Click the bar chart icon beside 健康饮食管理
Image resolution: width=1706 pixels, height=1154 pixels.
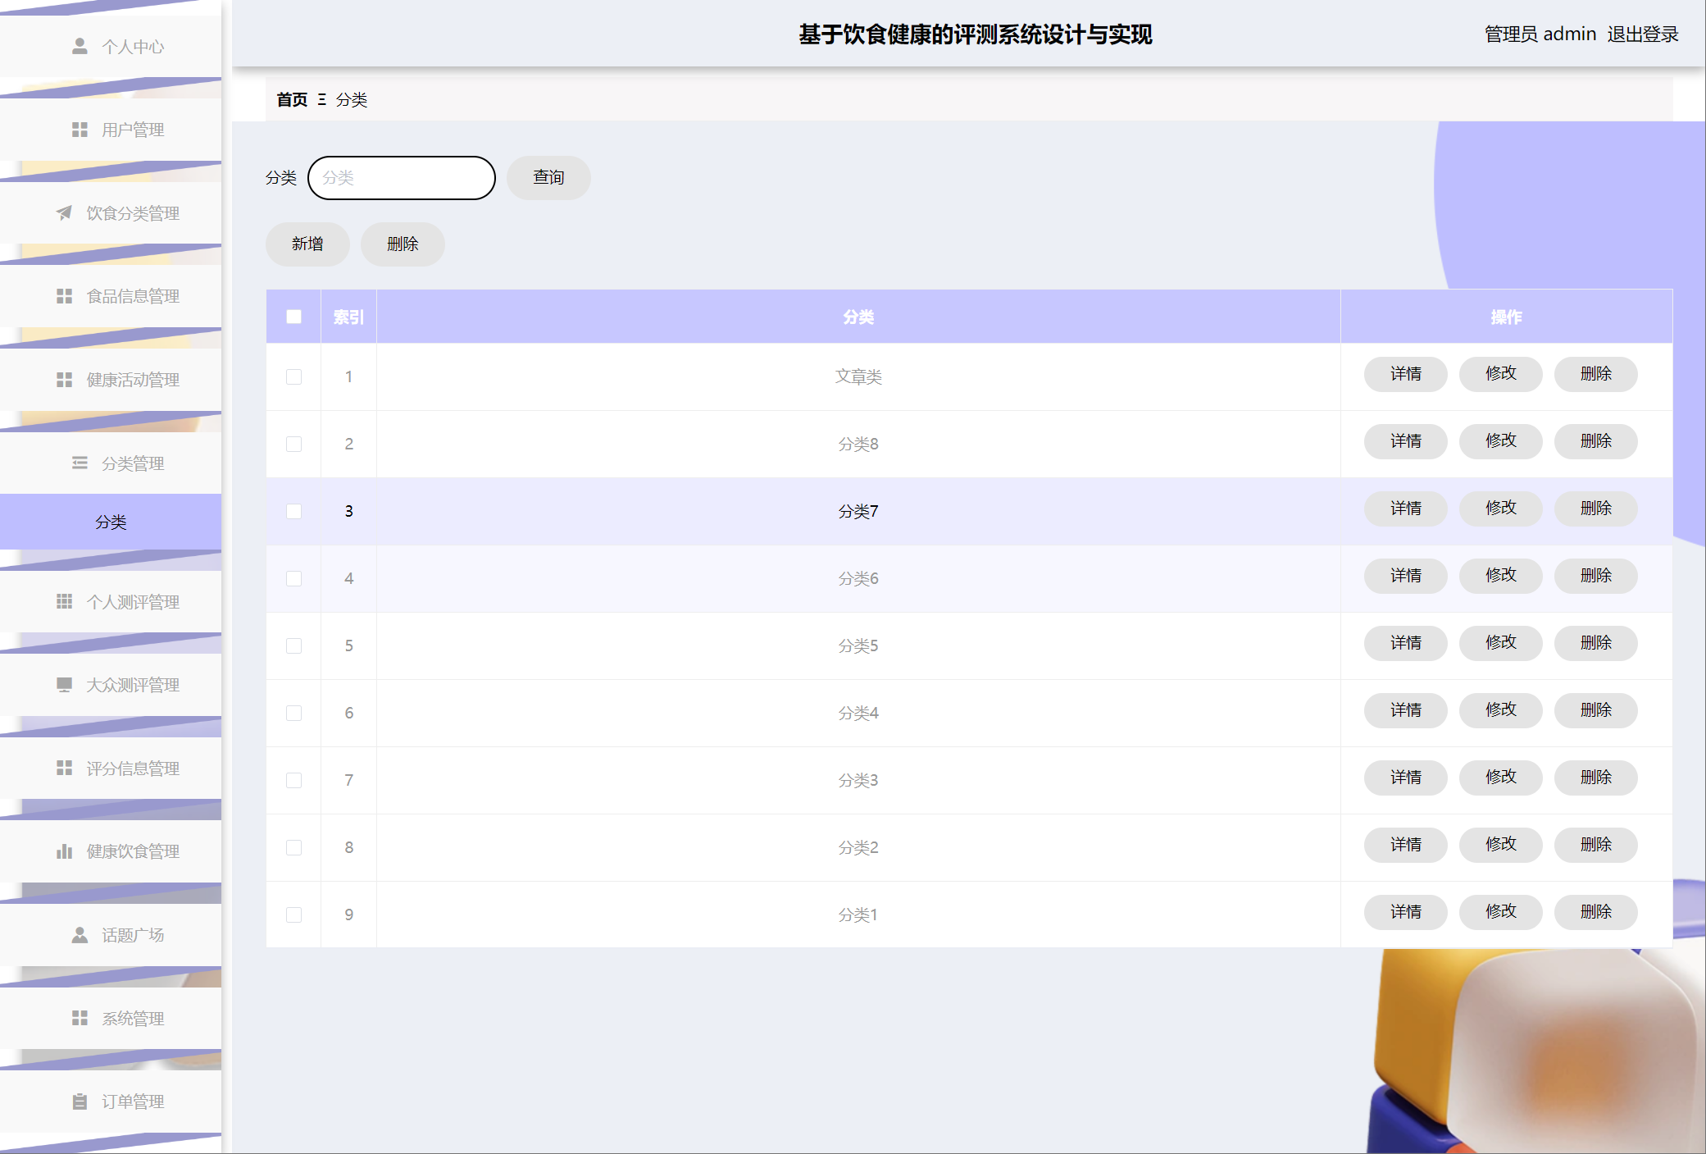pyautogui.click(x=64, y=851)
